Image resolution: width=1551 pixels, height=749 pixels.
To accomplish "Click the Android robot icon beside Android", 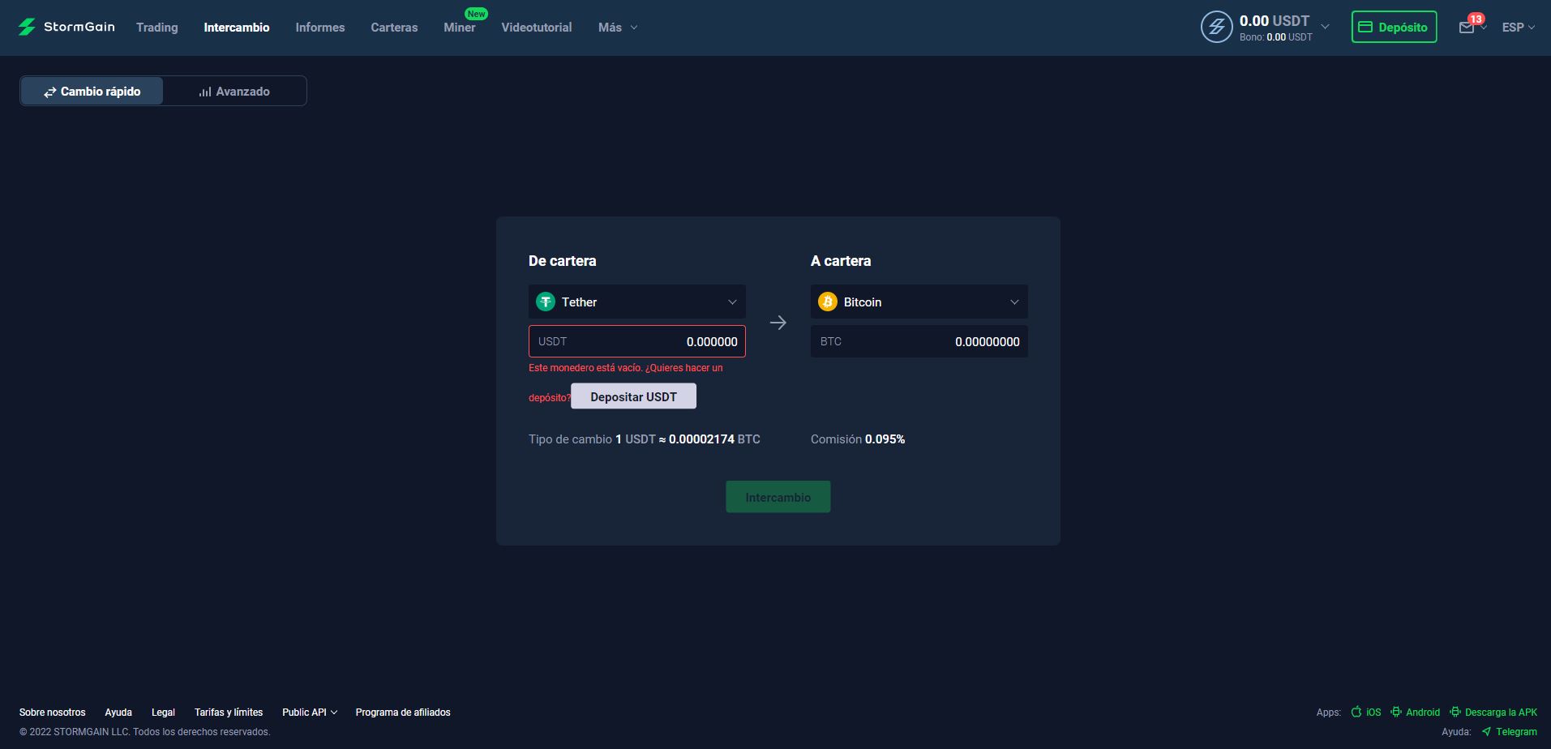I will [x=1396, y=712].
